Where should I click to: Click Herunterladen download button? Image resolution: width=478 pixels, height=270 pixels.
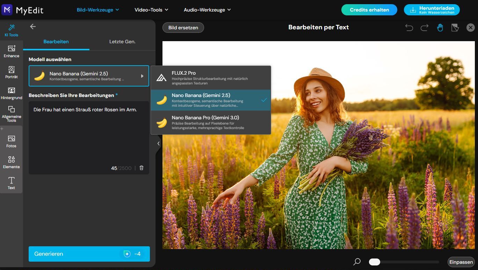[432, 10]
